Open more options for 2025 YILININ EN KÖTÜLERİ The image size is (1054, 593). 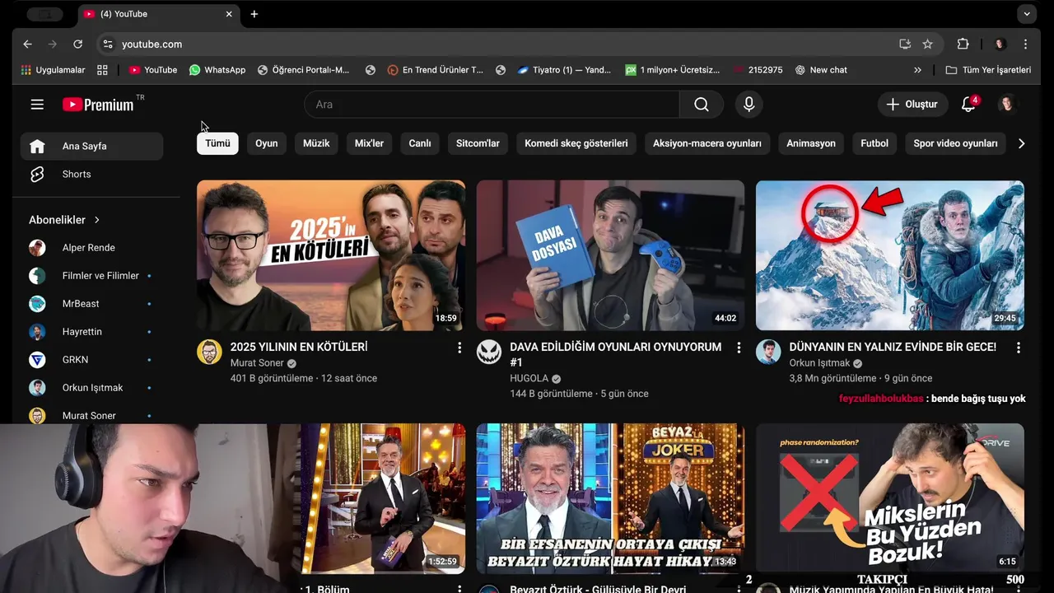(459, 348)
